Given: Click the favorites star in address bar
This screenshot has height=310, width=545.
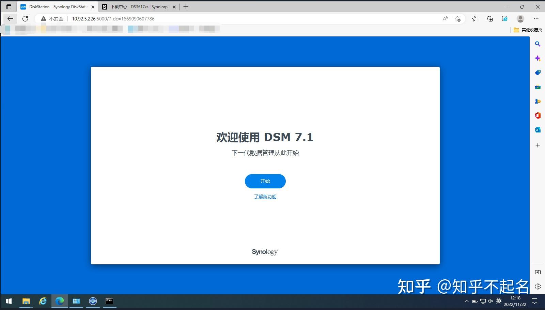Looking at the screenshot, I should (458, 19).
